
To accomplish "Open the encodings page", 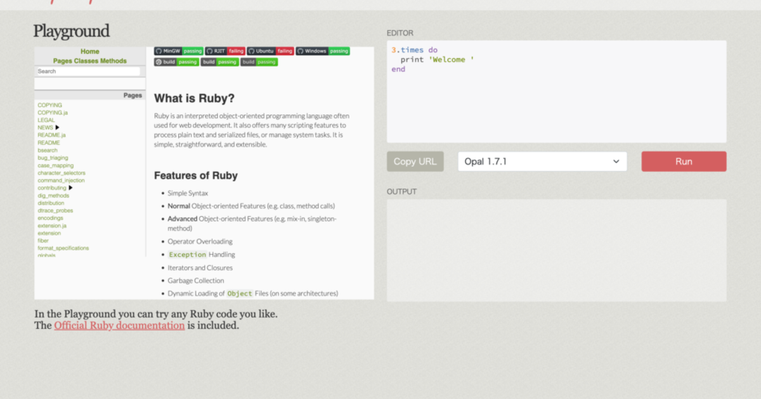I will pos(50,218).
